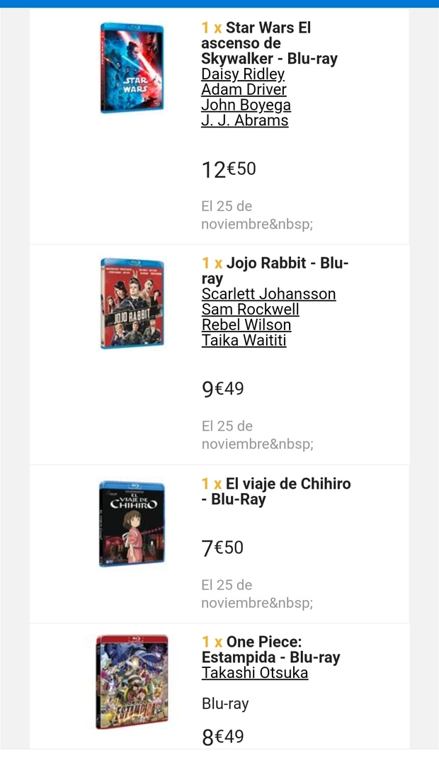Open One Piece Estampida cover image
Screen dimensions: 439x765
click(132, 681)
